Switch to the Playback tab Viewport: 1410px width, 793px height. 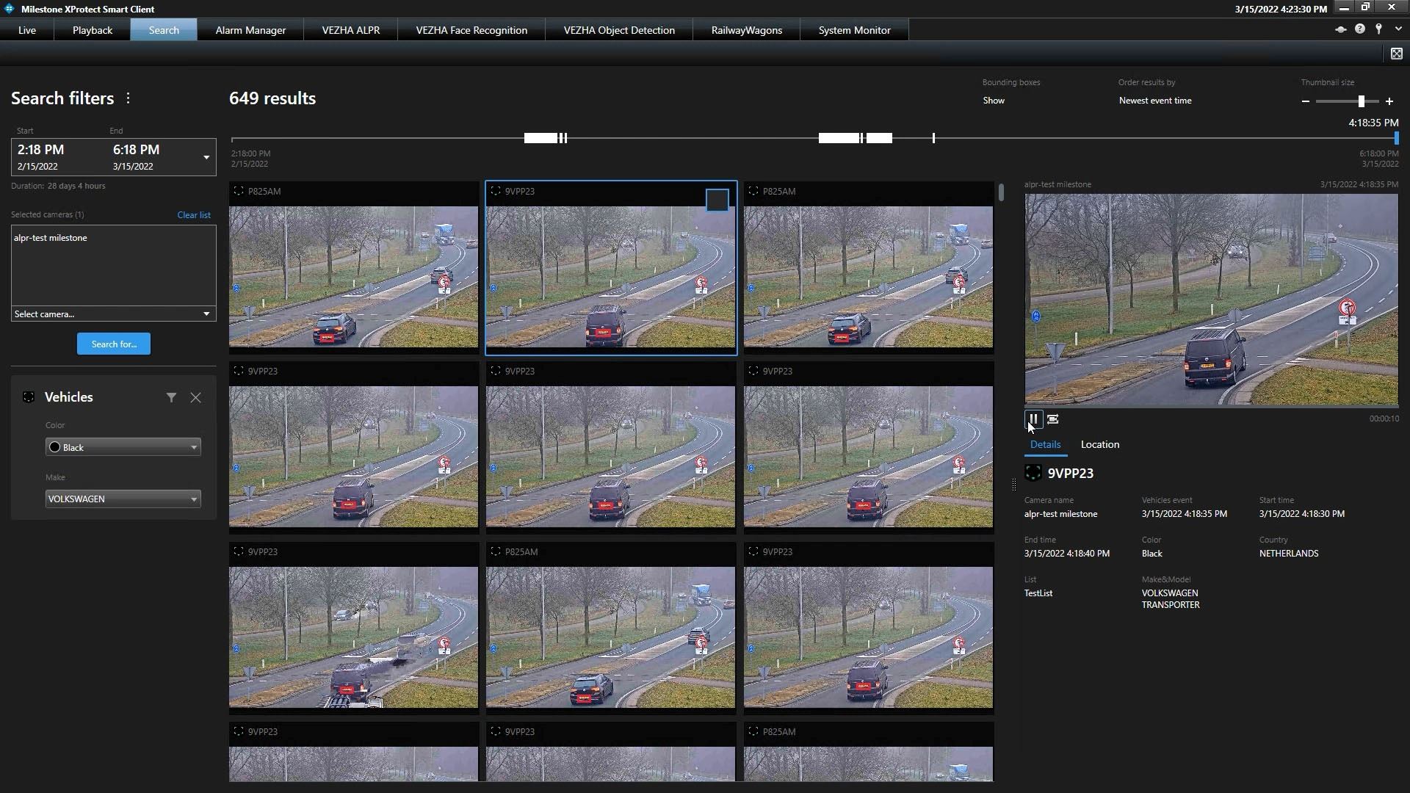(x=93, y=30)
